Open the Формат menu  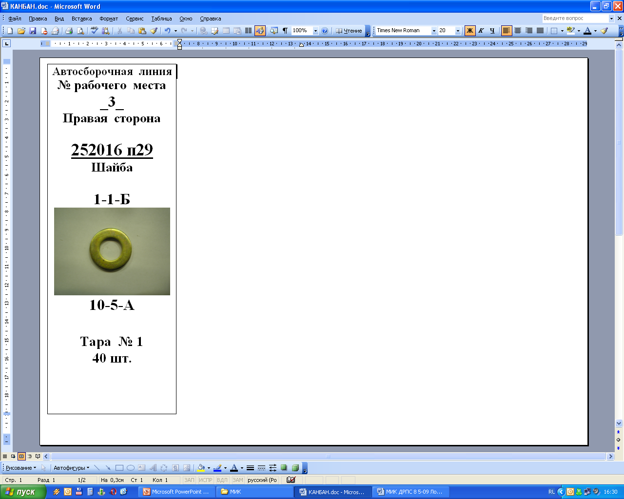[109, 19]
